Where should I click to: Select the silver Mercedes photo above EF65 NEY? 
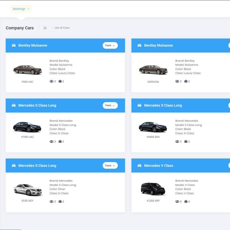28,190
